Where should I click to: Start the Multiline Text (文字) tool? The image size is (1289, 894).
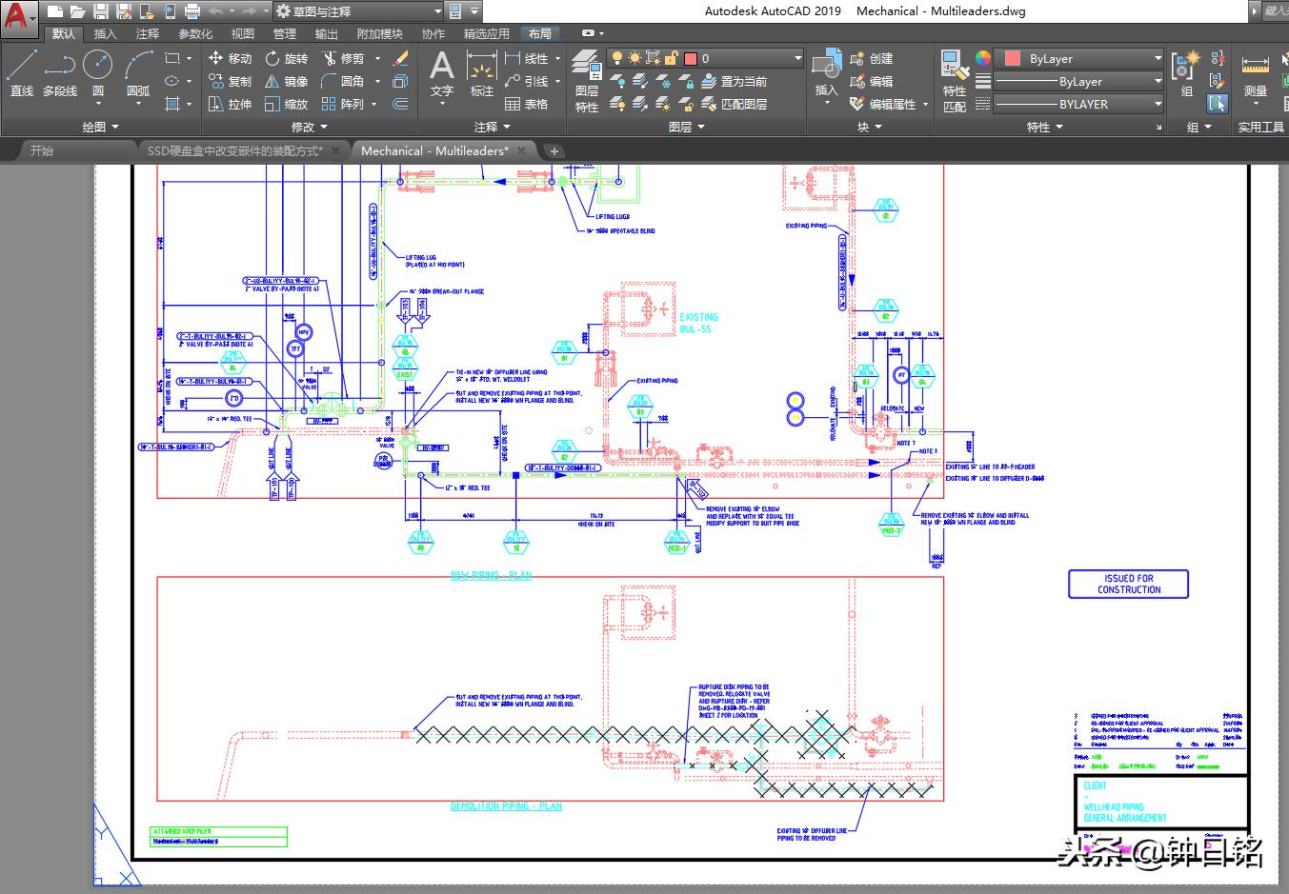[x=441, y=76]
